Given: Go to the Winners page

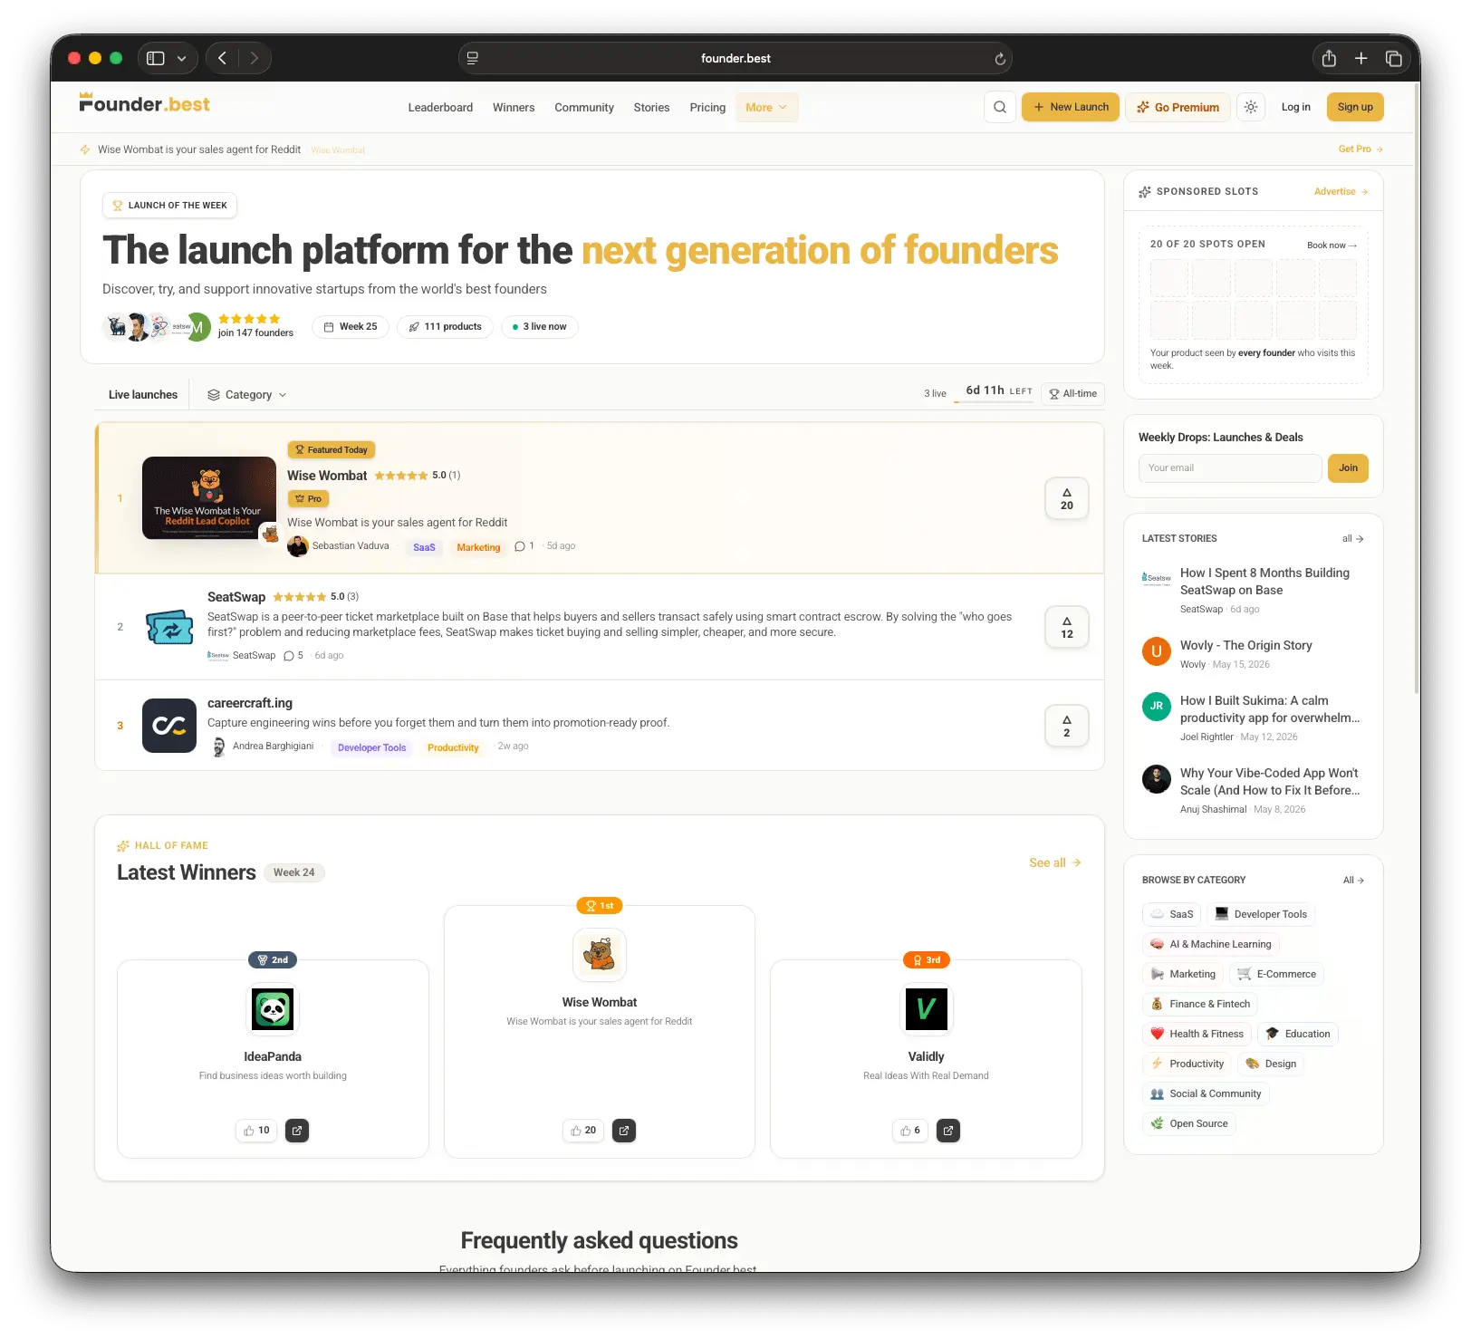Looking at the screenshot, I should pos(514,107).
